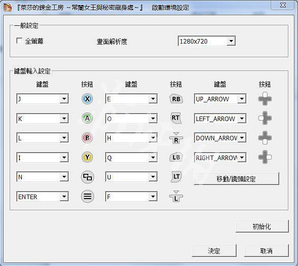Close the settings window
Viewport: 298px width, 266px height.
(x=283, y=5)
